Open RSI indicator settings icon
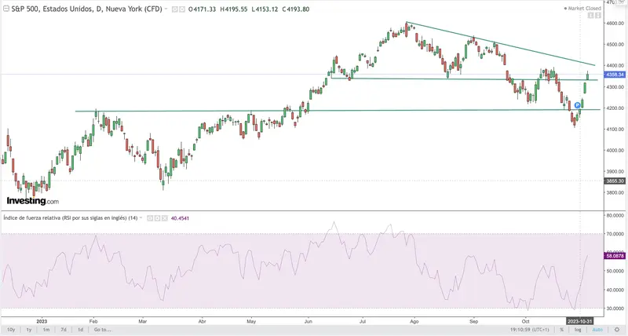Screen dimensions: 628x336 coord(158,218)
